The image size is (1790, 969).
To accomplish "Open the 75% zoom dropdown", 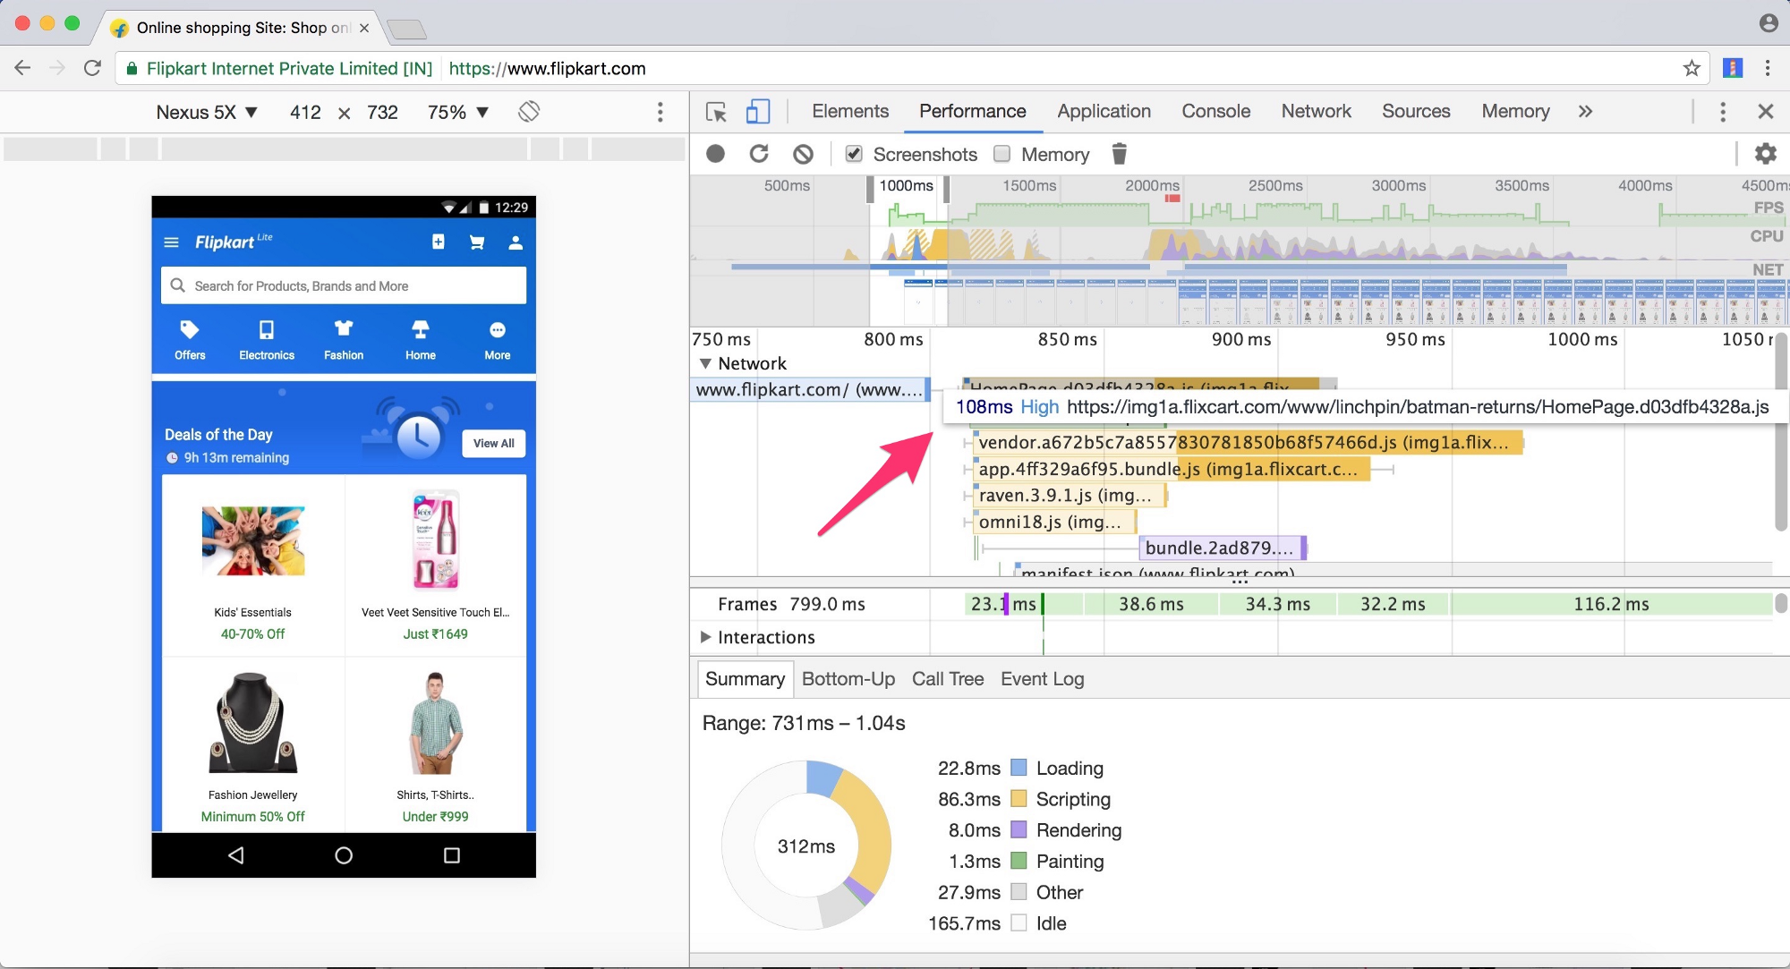I will [x=457, y=113].
